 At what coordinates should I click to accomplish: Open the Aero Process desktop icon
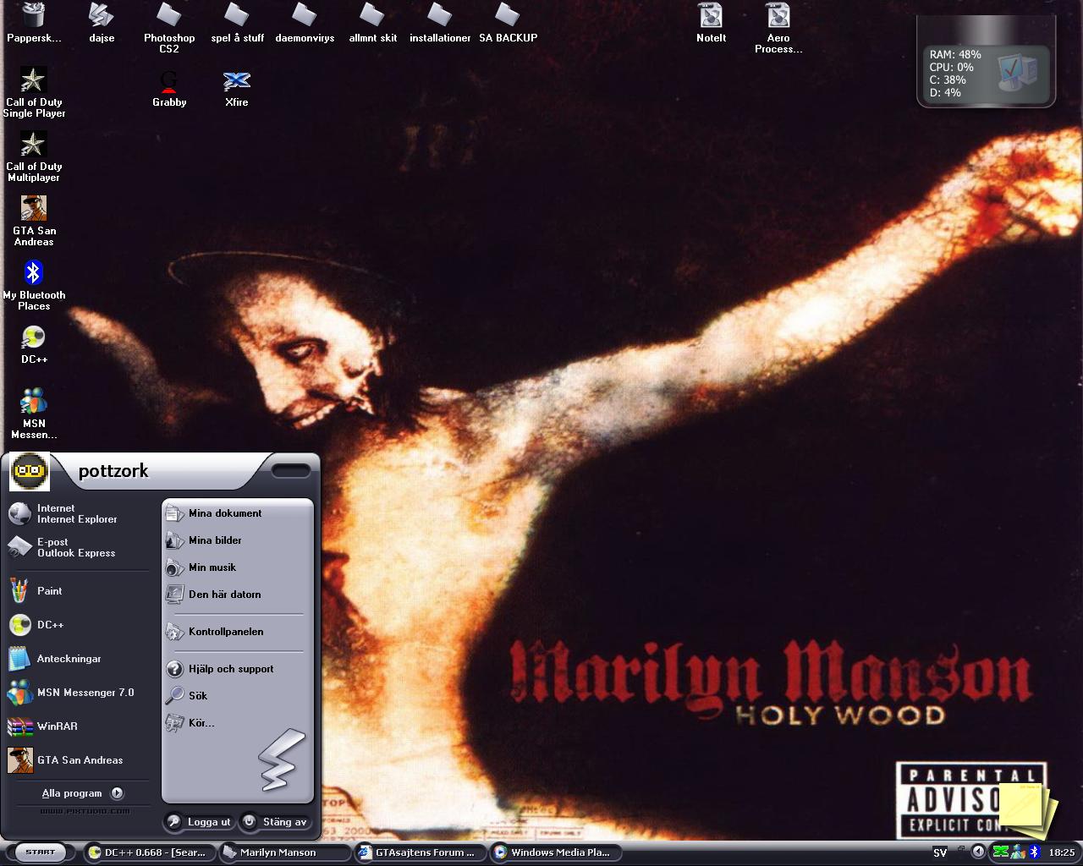[x=778, y=28]
